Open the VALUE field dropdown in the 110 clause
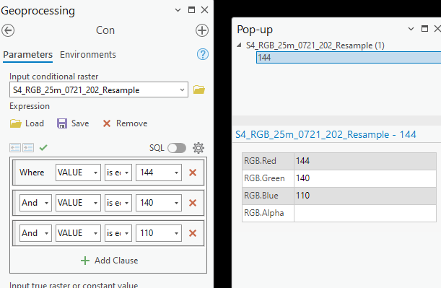The width and height of the screenshot is (441, 288). click(x=78, y=233)
